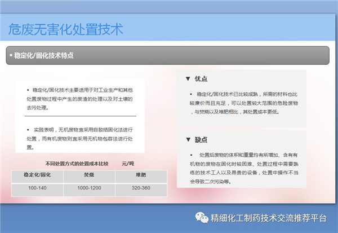This screenshot has height=233, width=338.
Task: Select the 100-140 cost cell
Action: [x=37, y=188]
